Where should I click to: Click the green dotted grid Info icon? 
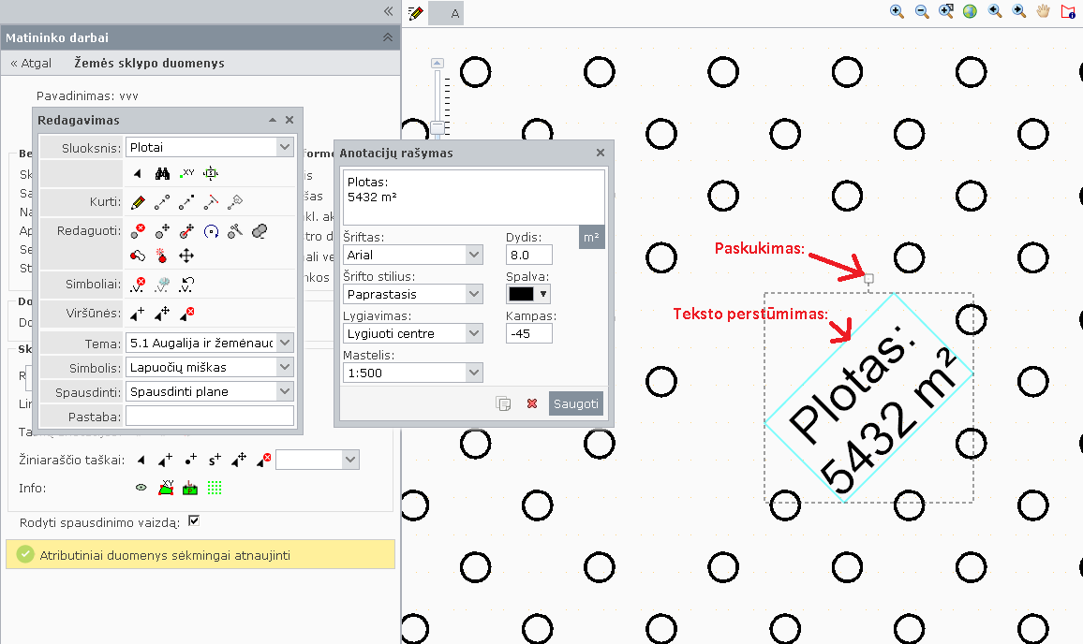[x=215, y=488]
